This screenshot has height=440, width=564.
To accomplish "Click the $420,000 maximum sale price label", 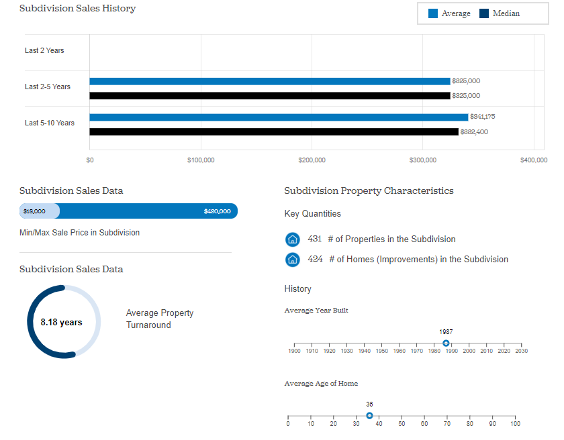I will pos(218,211).
